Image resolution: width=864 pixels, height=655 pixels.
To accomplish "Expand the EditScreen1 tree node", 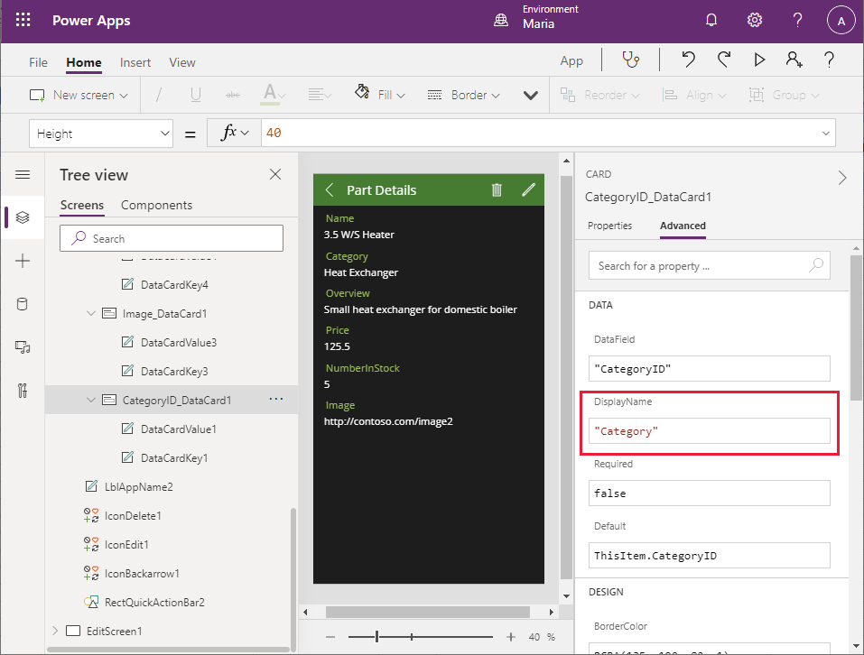I will 55,631.
